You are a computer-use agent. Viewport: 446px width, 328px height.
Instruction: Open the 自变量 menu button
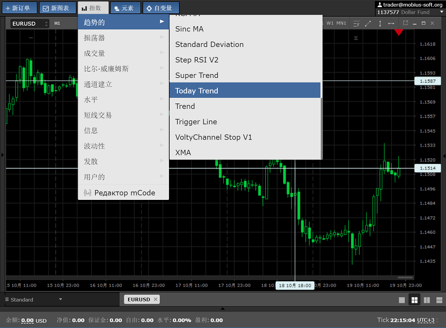pos(161,8)
